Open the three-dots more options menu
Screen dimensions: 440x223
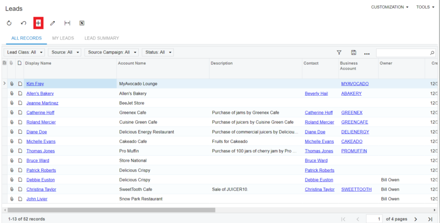coord(367,53)
